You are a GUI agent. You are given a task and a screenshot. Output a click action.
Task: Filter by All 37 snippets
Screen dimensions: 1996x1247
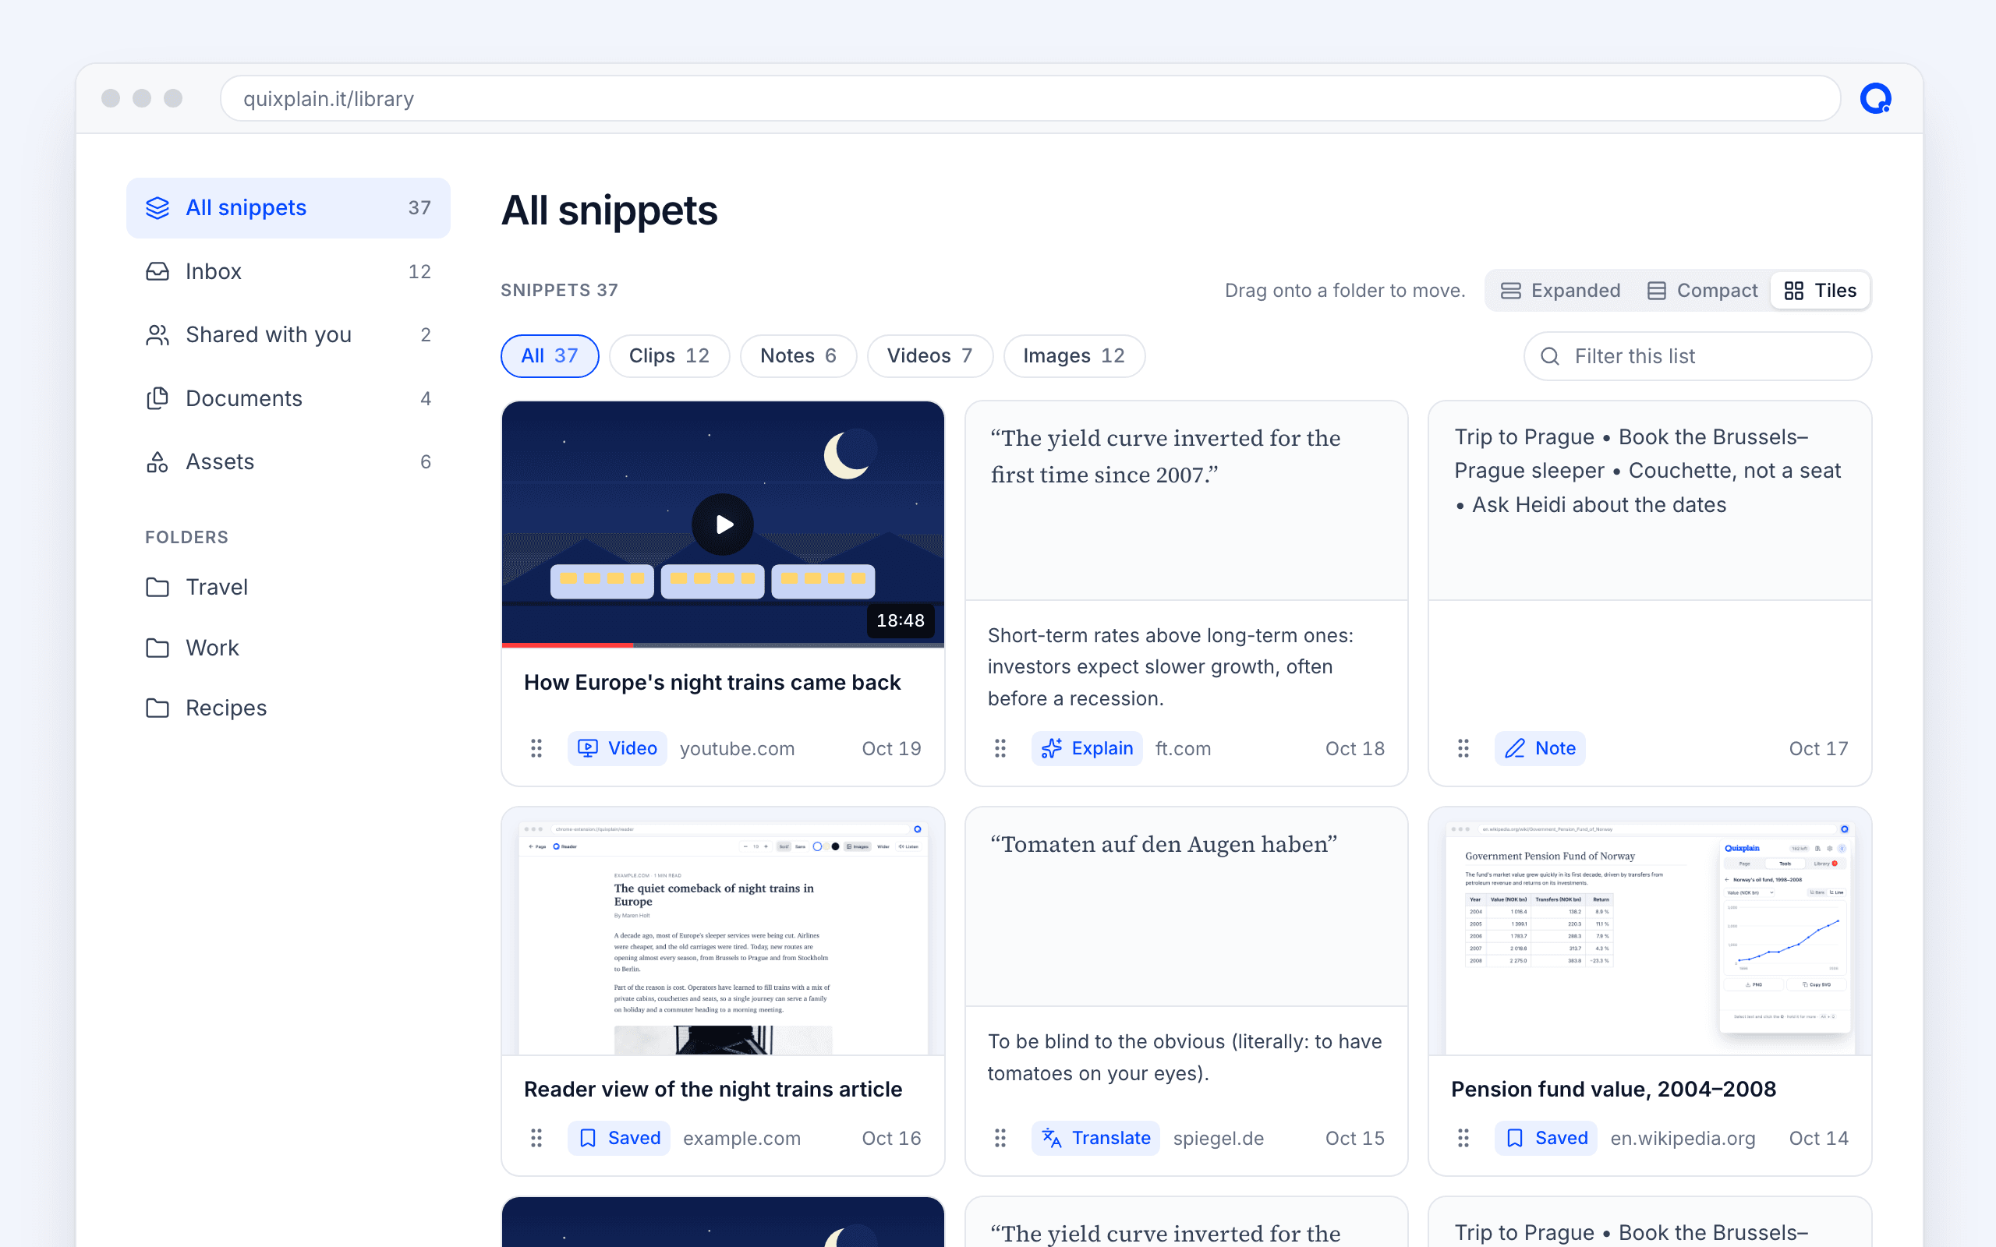(x=550, y=356)
